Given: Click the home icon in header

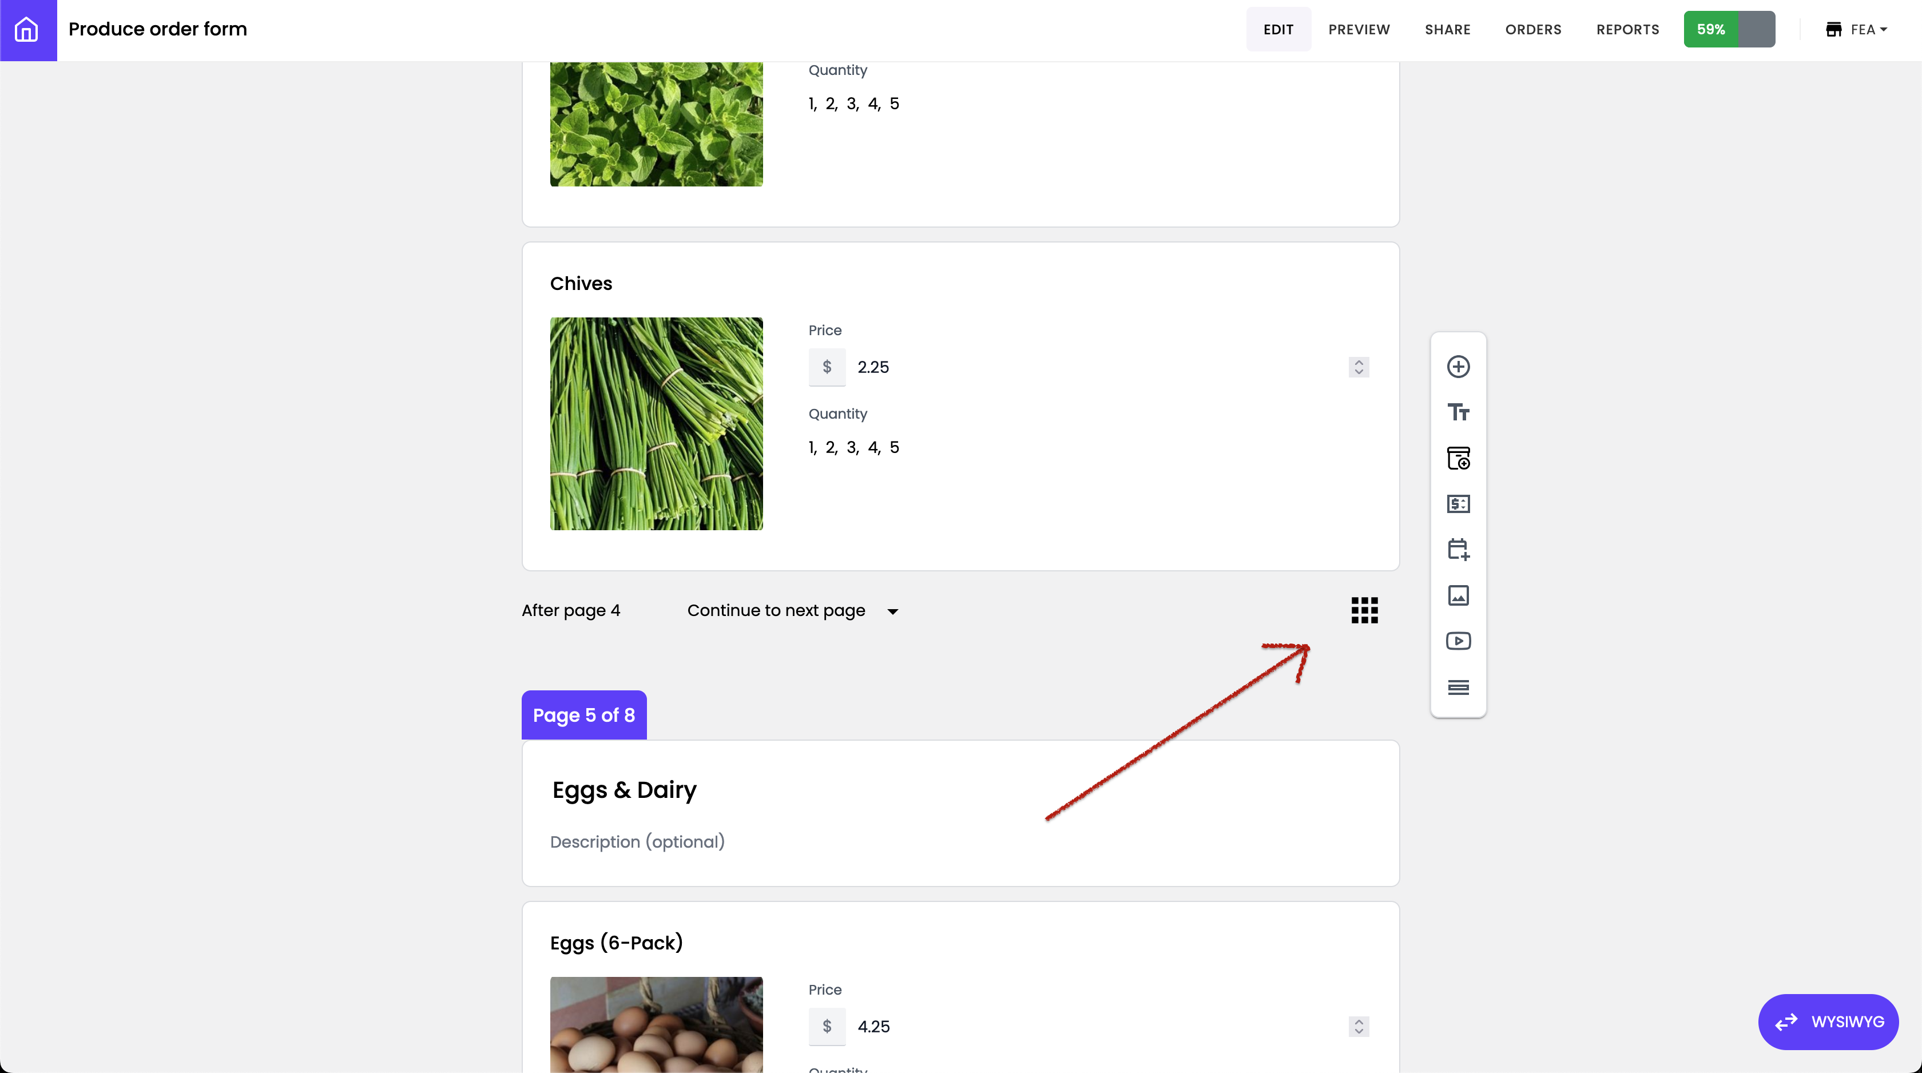Looking at the screenshot, I should 27,30.
